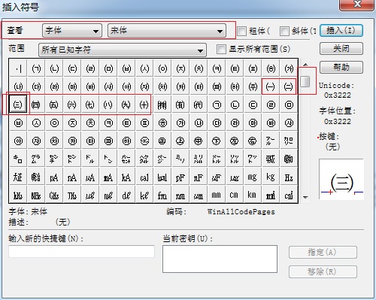The height and width of the screenshot is (300, 376).
Task: Pick the mg unit symbol
Action: [253, 177]
